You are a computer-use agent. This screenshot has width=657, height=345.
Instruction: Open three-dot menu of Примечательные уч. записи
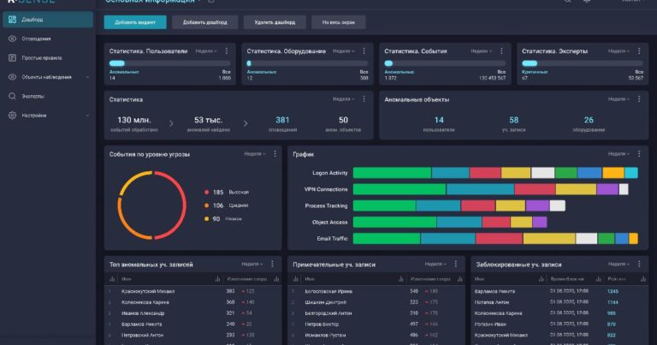(456, 264)
